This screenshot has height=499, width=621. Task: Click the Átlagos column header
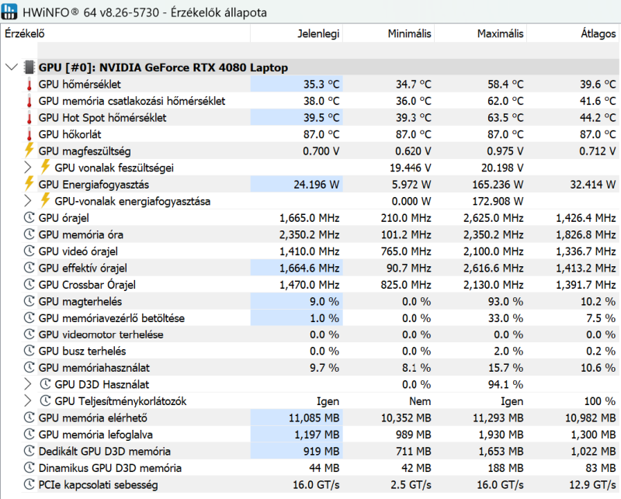pyautogui.click(x=573, y=33)
